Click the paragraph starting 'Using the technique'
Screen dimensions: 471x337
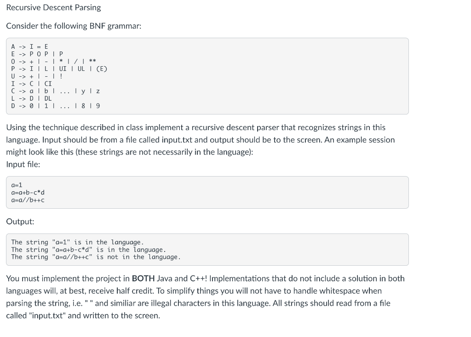pos(201,140)
